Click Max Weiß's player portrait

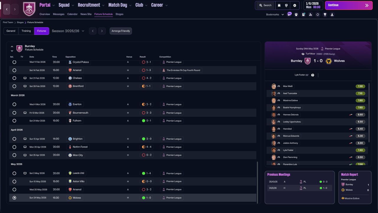274,86
